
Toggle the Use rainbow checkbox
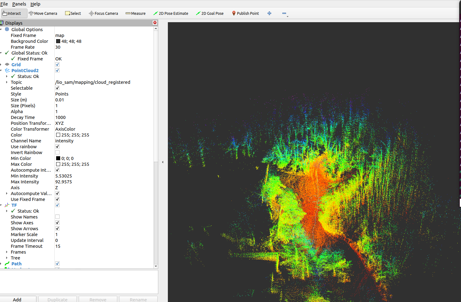pyautogui.click(x=57, y=146)
